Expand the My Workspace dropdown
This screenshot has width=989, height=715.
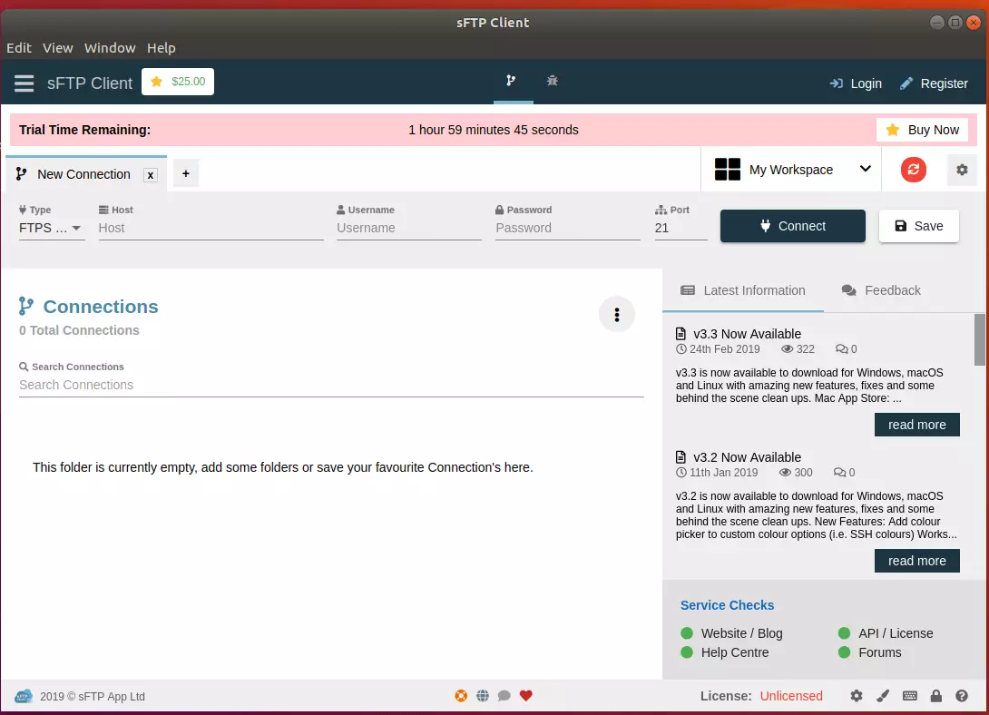(x=792, y=170)
